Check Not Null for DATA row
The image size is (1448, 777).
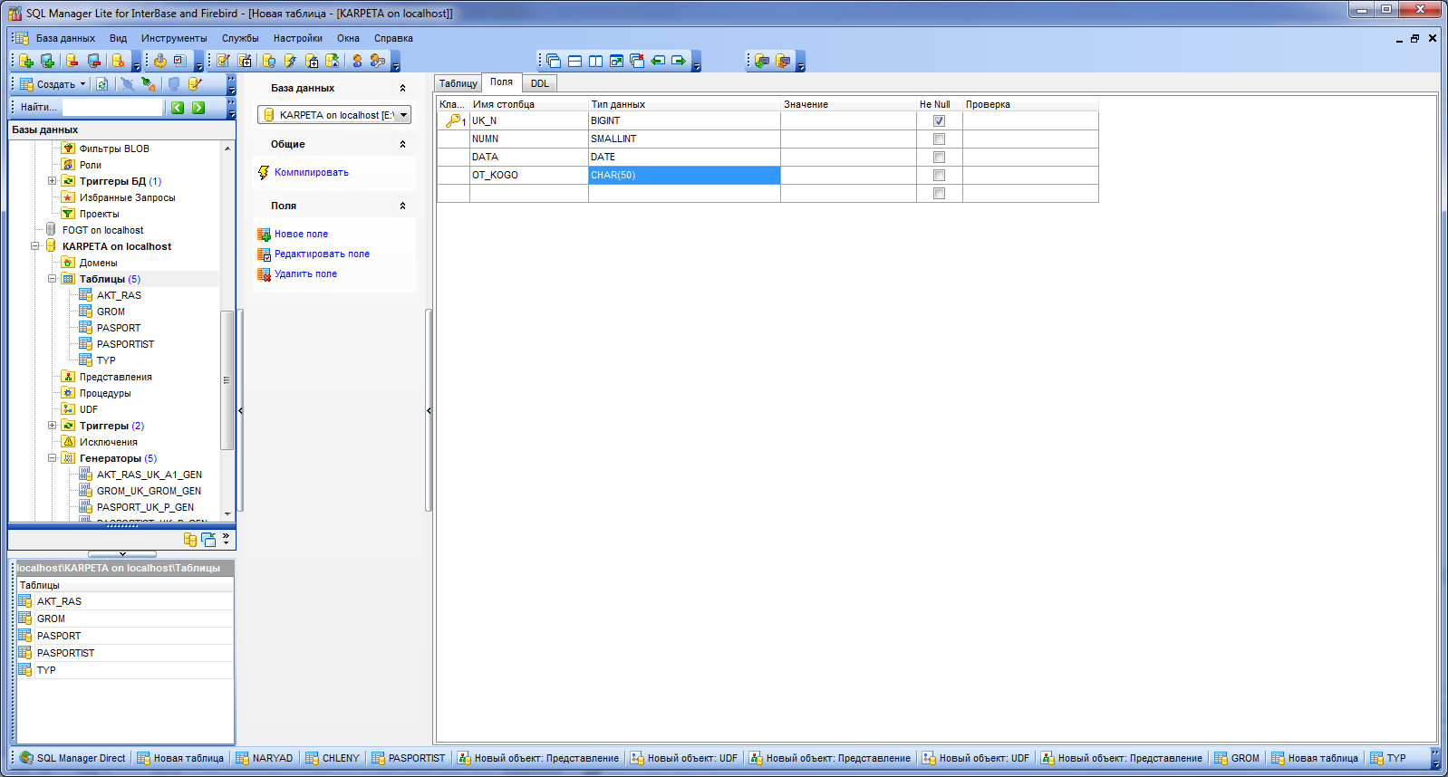[x=939, y=157]
